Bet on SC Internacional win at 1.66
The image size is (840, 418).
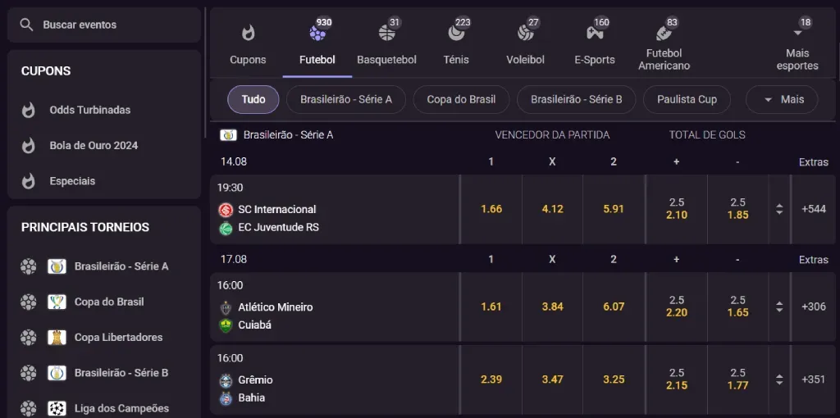pyautogui.click(x=491, y=209)
